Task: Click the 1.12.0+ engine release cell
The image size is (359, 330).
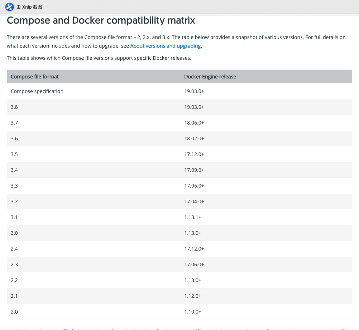Action: click(192, 296)
